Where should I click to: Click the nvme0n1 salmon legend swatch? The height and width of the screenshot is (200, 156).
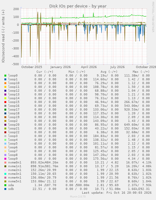point(5,163)
